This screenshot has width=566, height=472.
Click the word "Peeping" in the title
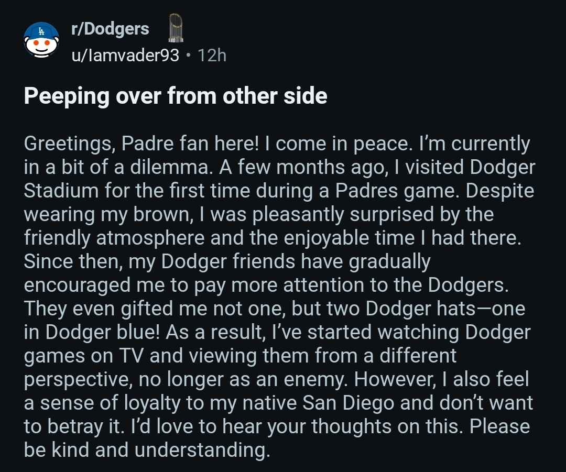point(67,96)
